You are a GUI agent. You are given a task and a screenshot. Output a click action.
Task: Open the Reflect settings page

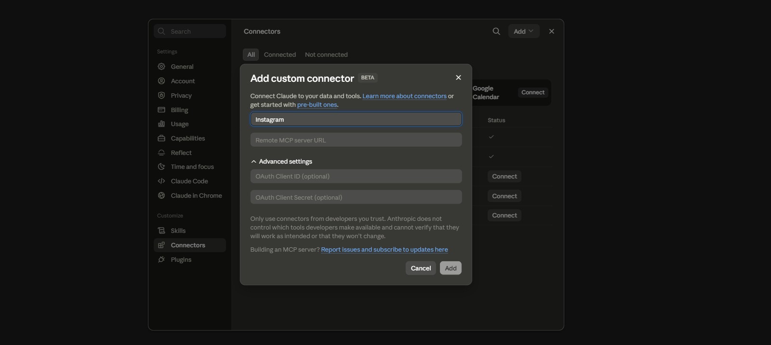click(190, 153)
